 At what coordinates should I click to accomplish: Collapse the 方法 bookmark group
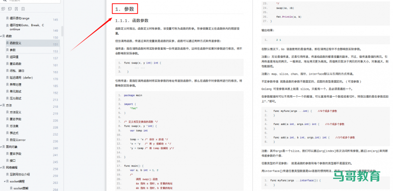coord(1,105)
